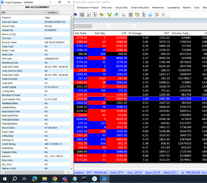Open the notepad clipboard toolbar icon
207x183 pixels.
point(157,14)
